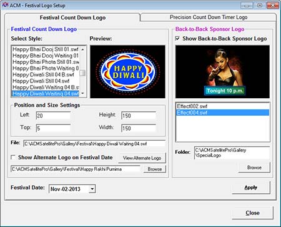Select the Festival Count Down Logo tab

72,18
